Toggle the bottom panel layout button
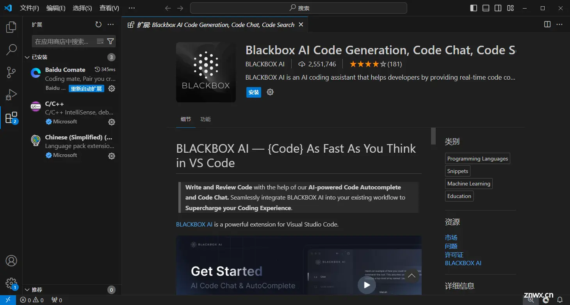 pyautogui.click(x=486, y=8)
